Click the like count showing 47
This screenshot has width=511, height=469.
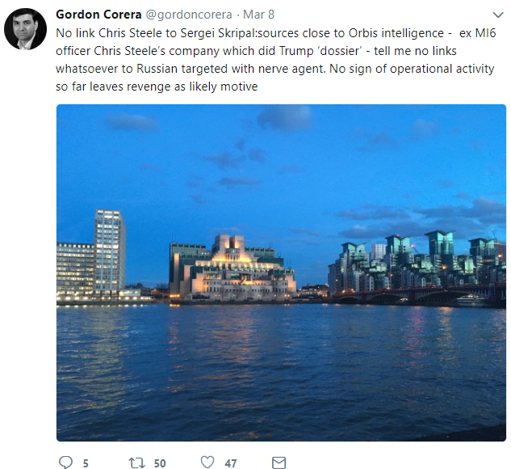230,463
